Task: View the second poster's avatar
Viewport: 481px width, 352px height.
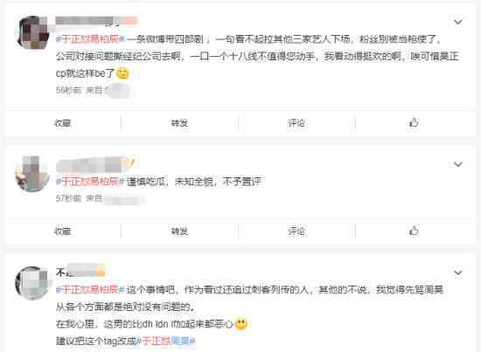Action: coord(32,174)
